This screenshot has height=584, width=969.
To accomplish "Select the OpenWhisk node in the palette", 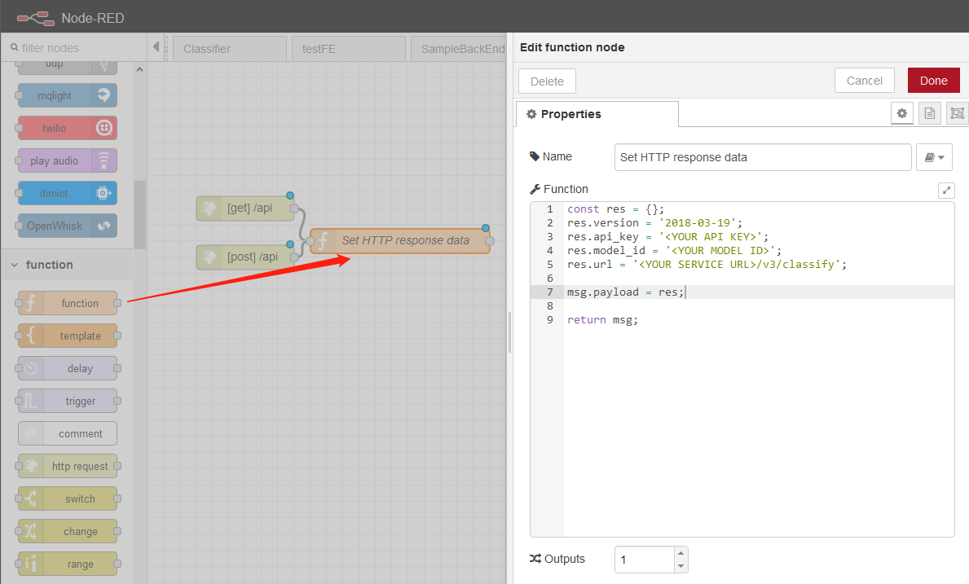I will point(67,226).
